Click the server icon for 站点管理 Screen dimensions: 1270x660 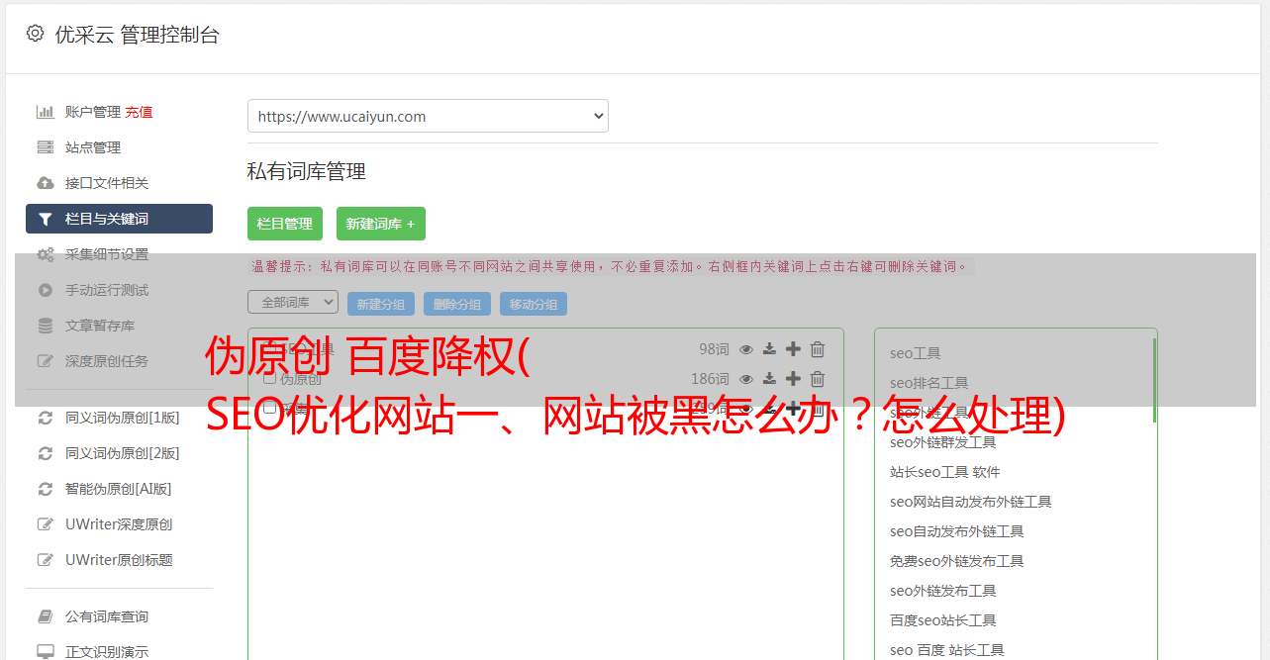coord(46,147)
